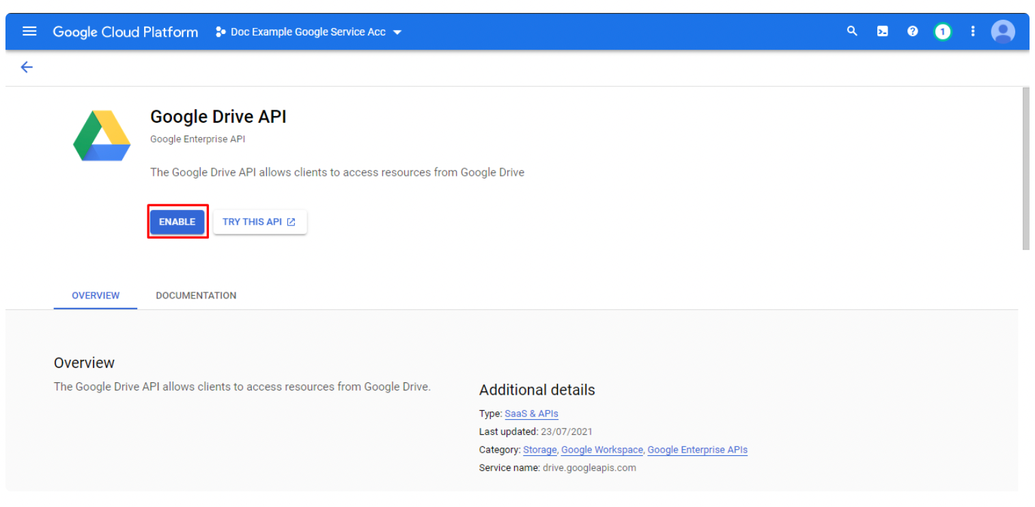
Task: Go back using the left arrow
Action: (27, 67)
